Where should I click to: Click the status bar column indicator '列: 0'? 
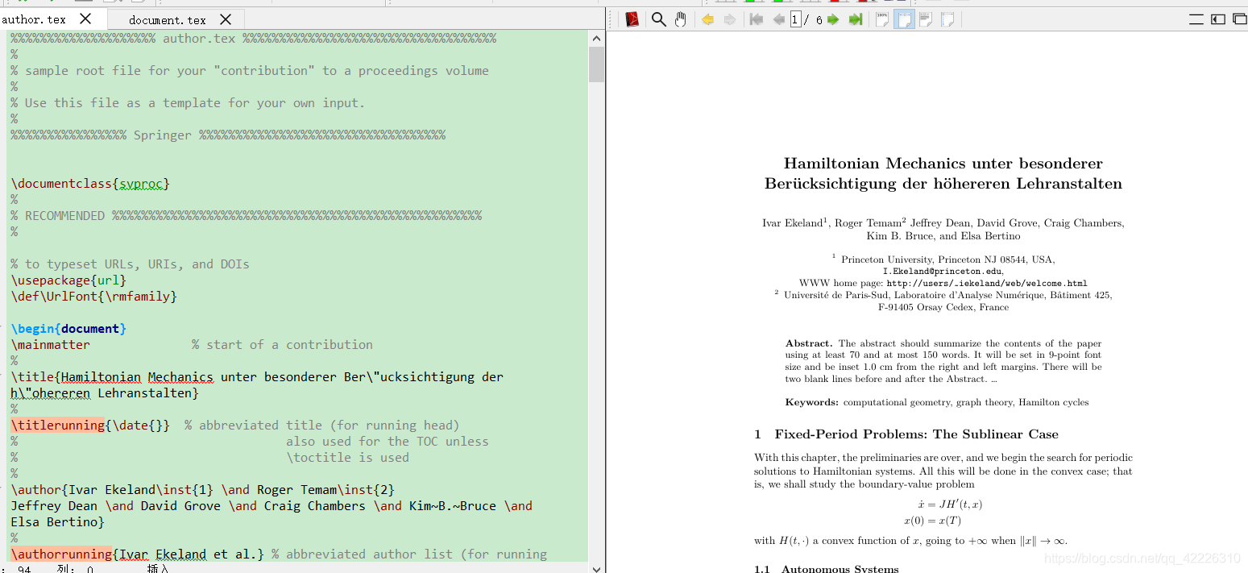pyautogui.click(x=76, y=569)
